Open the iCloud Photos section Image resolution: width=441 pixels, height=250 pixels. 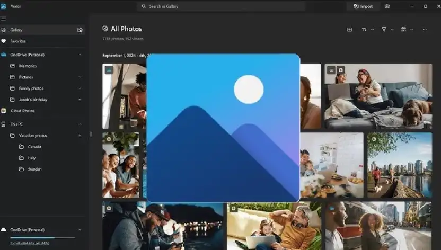(x=22, y=111)
